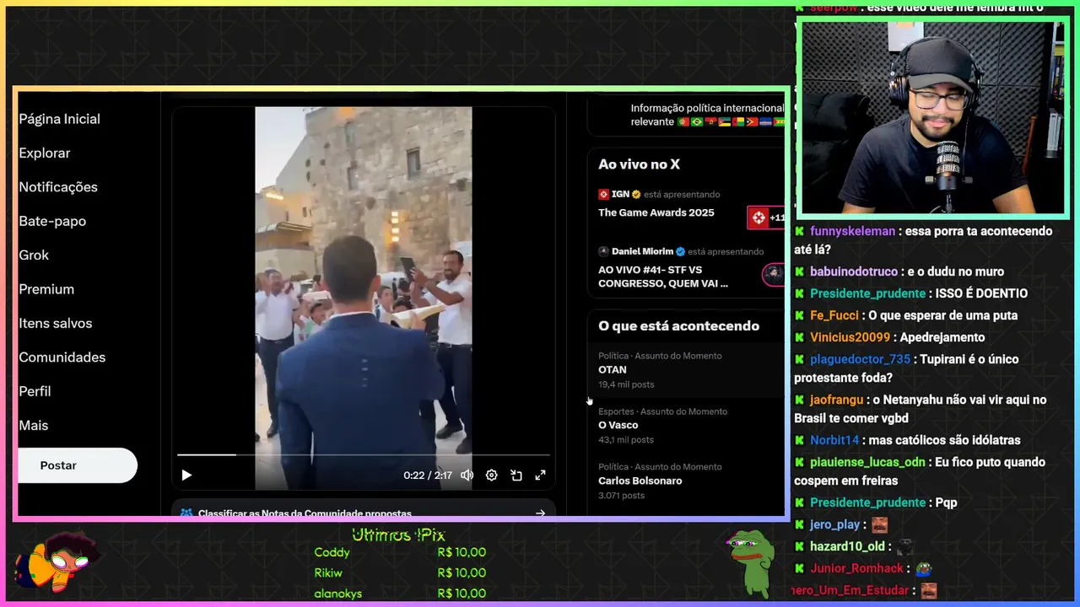Open Itens salvos in the sidebar

[x=56, y=324]
